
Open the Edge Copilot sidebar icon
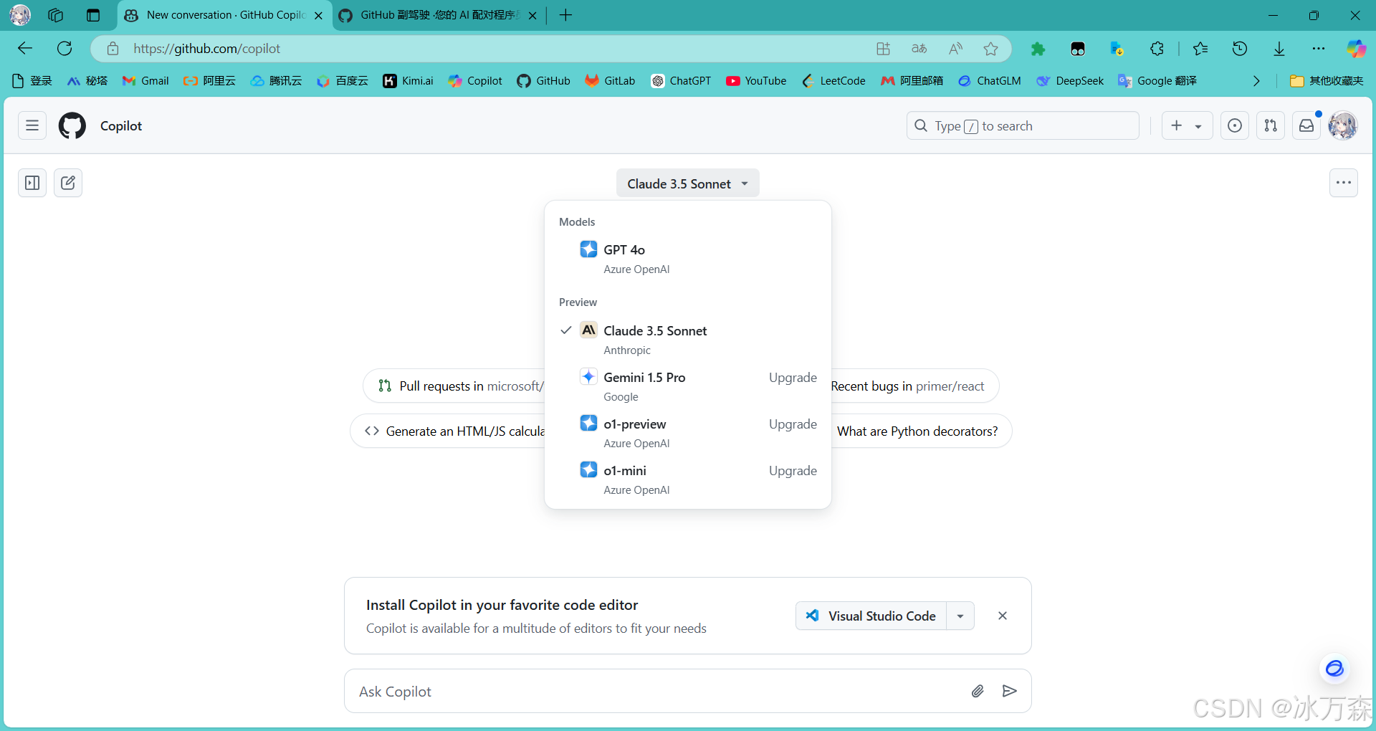pyautogui.click(x=1356, y=49)
